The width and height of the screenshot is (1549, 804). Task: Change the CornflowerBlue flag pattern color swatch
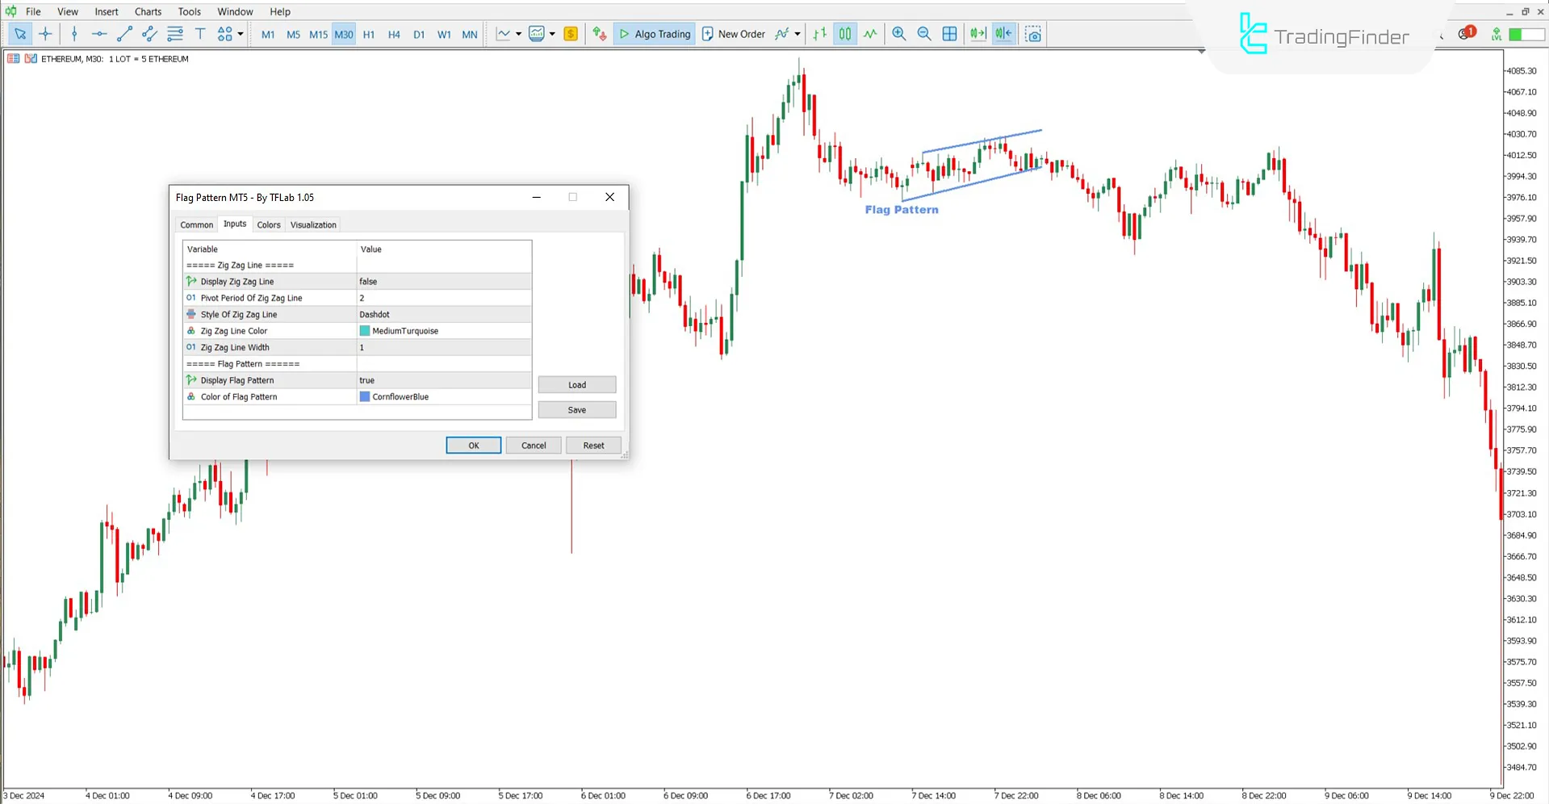(366, 396)
